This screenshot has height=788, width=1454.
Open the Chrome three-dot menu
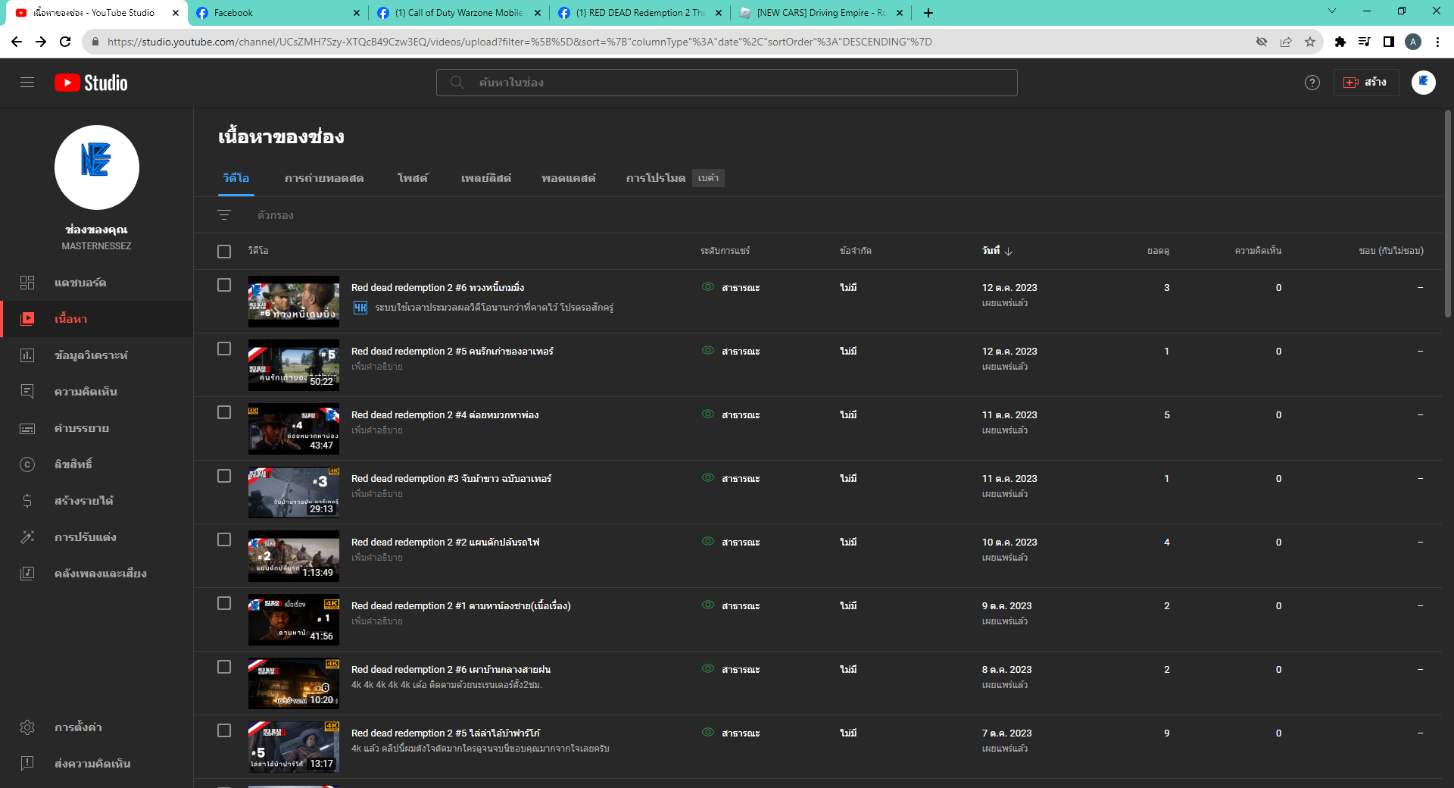(x=1437, y=42)
